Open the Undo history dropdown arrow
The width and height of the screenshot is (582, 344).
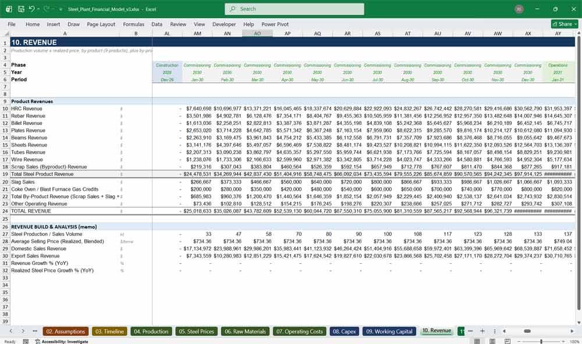[38, 9]
